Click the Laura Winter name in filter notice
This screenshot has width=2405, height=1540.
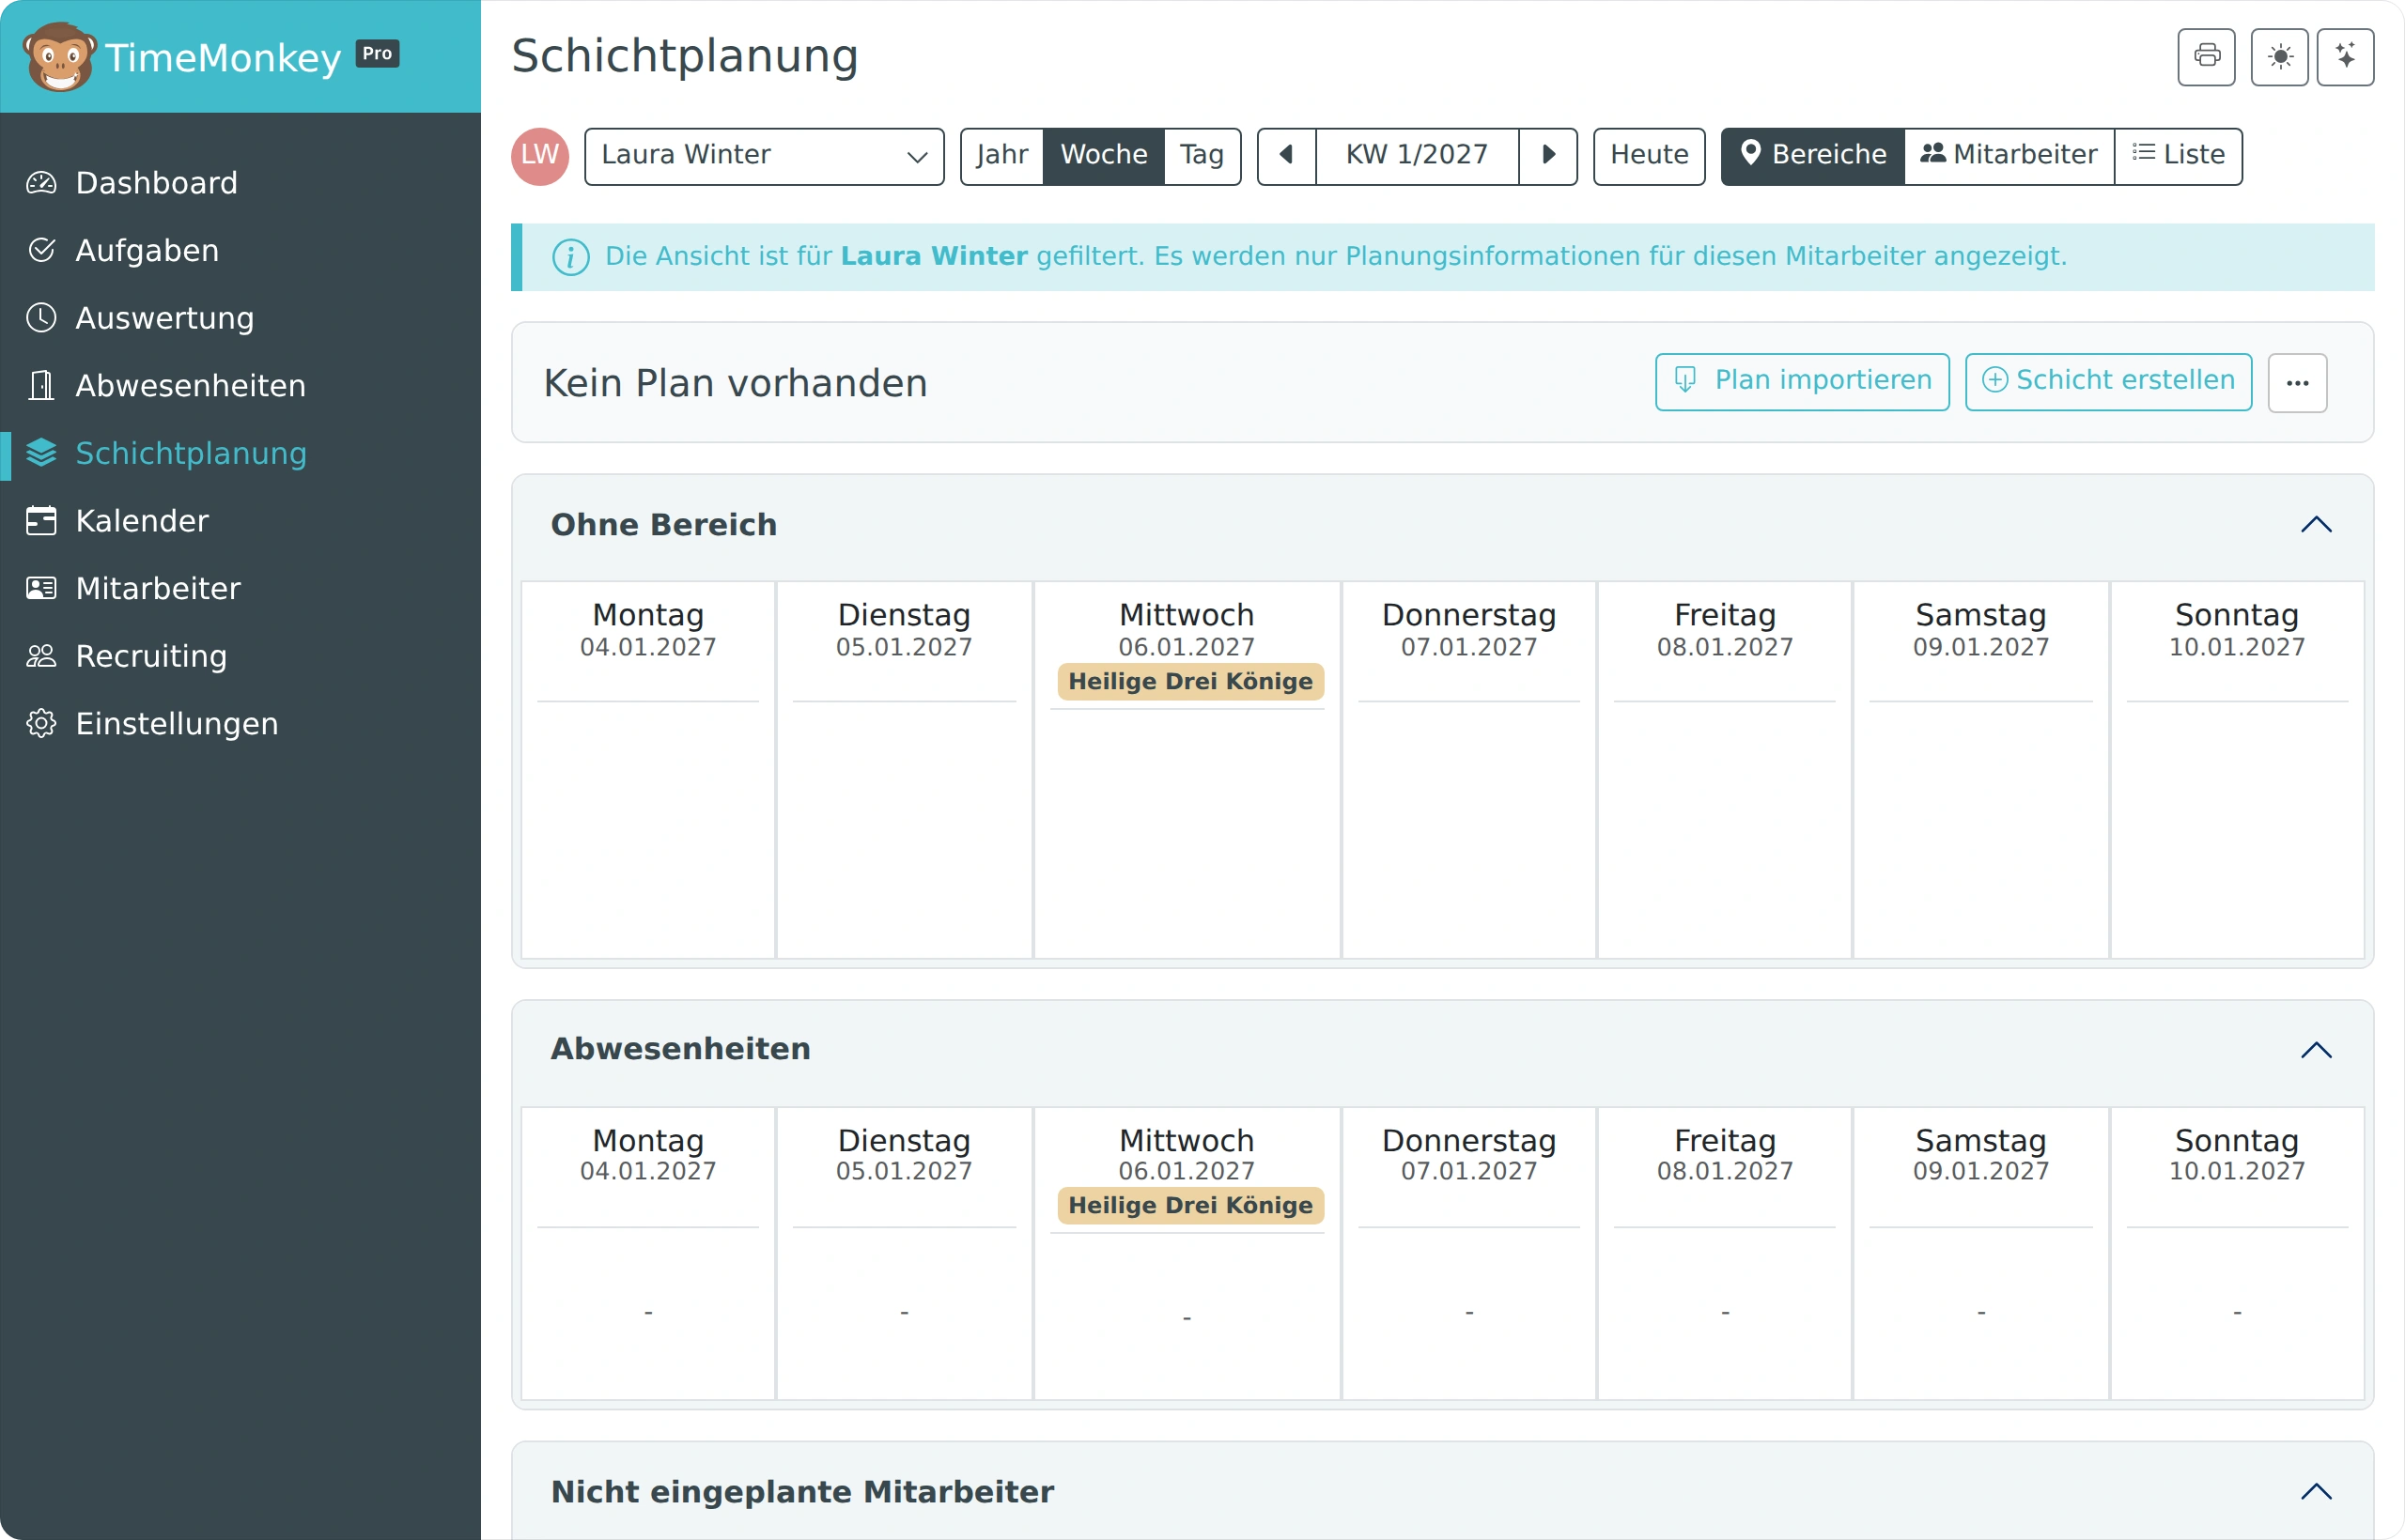click(934, 257)
